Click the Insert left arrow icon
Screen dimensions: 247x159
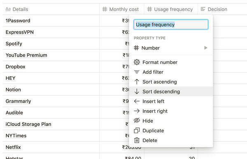coord(137,101)
